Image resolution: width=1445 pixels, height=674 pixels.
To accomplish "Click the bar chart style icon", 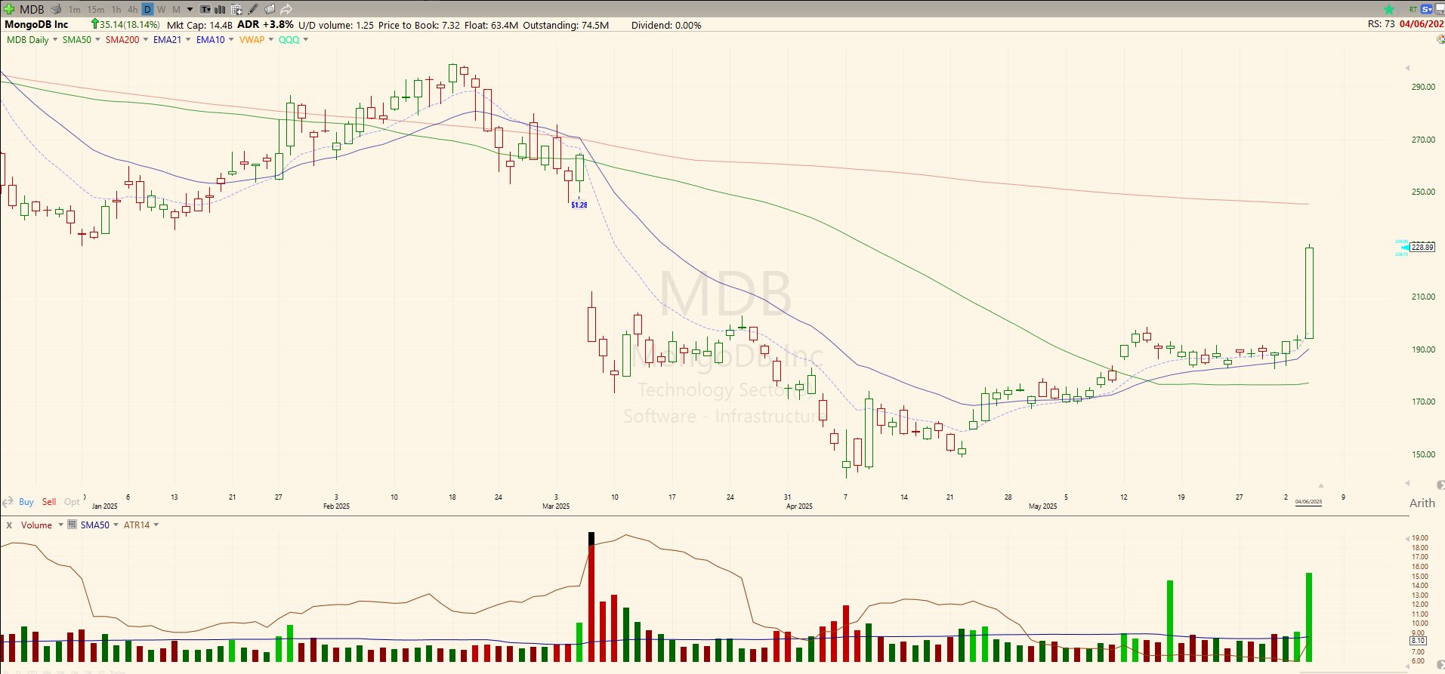I will point(220,9).
